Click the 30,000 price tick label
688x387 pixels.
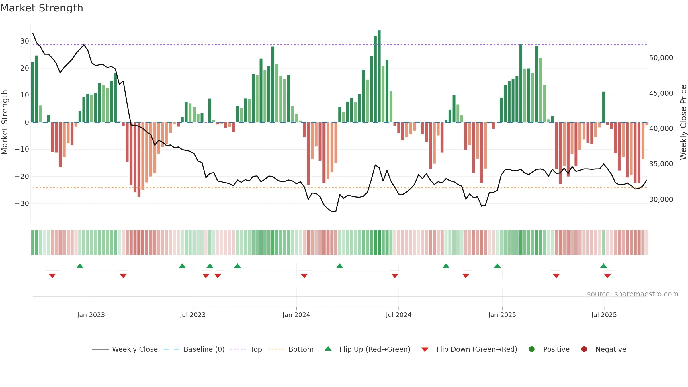[x=661, y=200]
